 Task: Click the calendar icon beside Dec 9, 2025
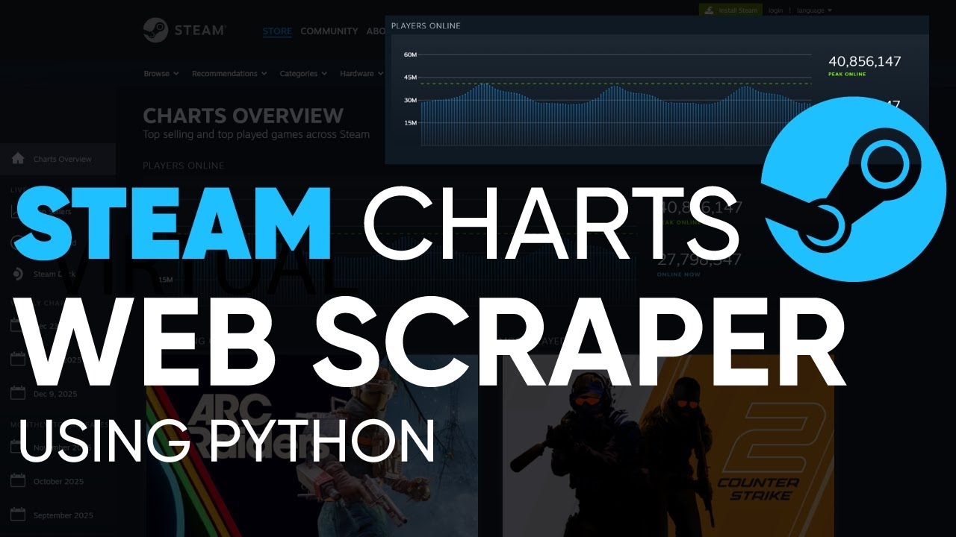point(18,393)
